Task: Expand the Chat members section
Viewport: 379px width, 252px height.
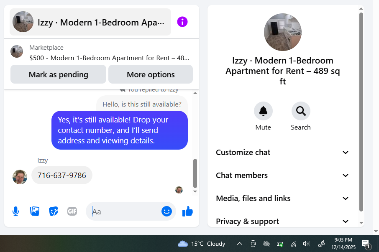Action: [x=282, y=176]
